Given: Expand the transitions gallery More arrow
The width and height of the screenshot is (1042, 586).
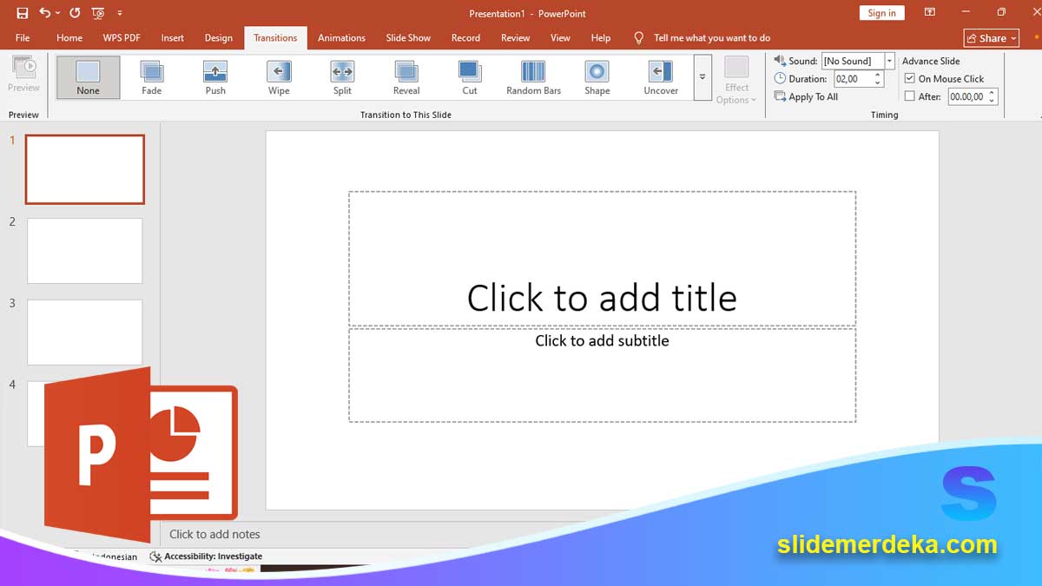Looking at the screenshot, I should pyautogui.click(x=702, y=77).
